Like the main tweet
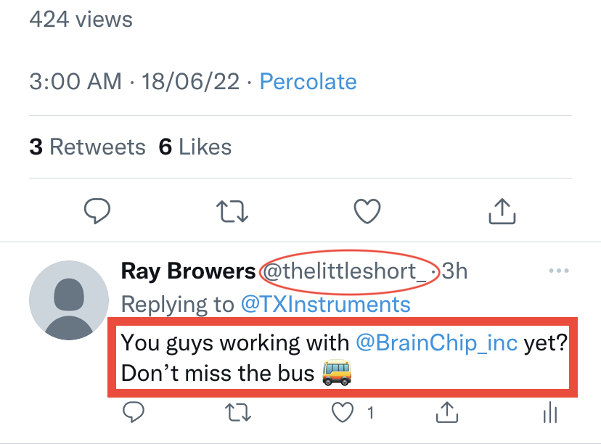The height and width of the screenshot is (444, 601). click(x=367, y=211)
